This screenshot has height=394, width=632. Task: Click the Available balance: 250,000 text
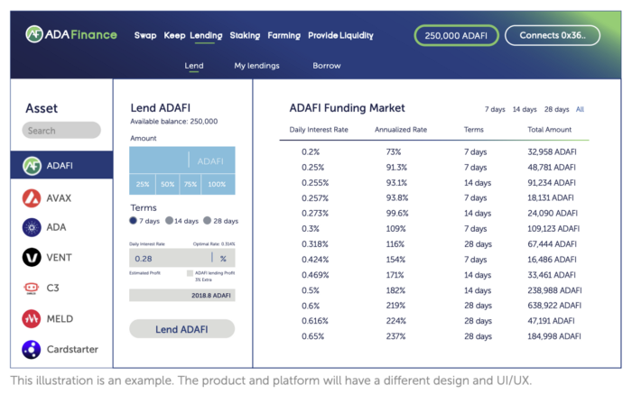click(173, 122)
